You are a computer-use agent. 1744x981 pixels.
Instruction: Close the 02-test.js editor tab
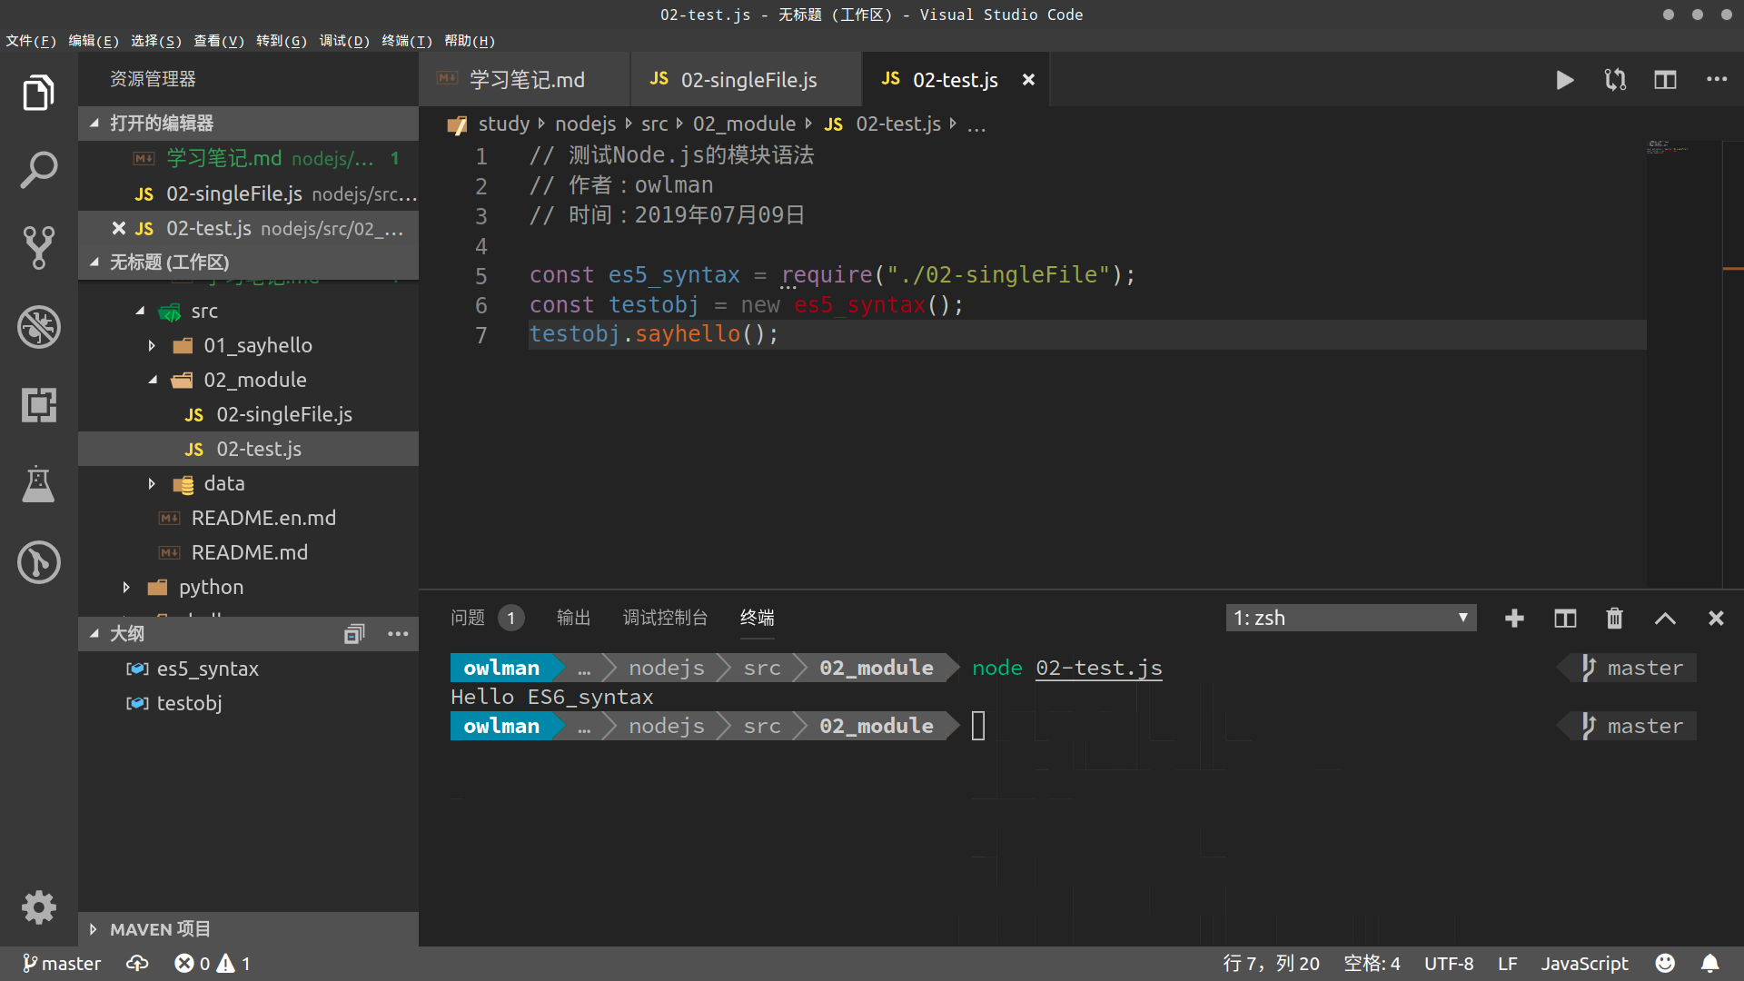click(1028, 80)
